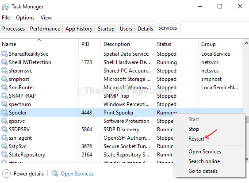Click the SharedRealitySvc service gear icon

tap(4, 53)
